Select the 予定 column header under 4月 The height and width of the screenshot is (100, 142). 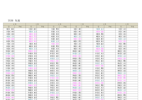coord(20,27)
